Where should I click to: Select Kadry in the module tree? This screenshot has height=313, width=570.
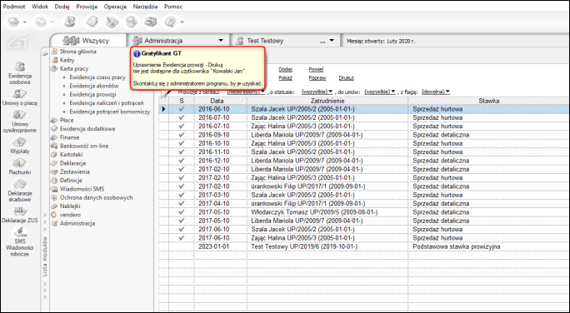pos(67,60)
